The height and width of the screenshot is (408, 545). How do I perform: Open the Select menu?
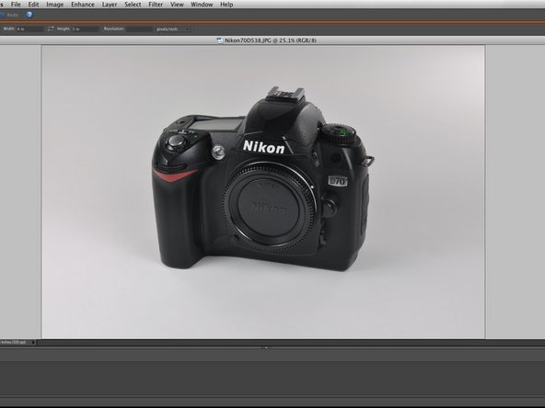[133, 5]
